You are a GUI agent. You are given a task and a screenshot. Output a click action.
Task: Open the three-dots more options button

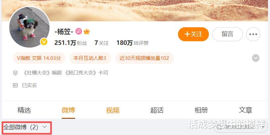tap(253, 34)
